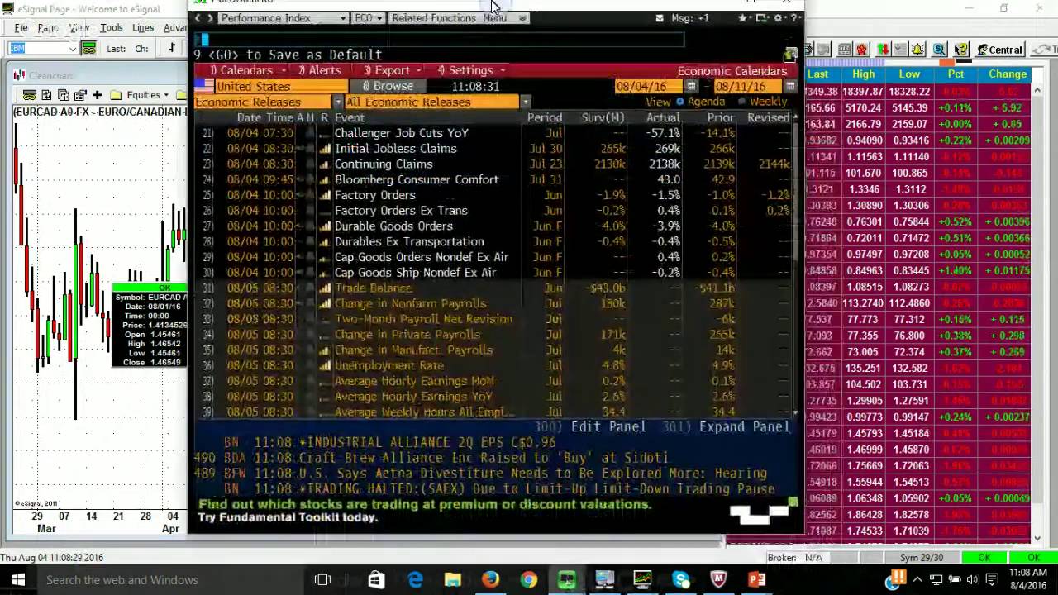Open the Performance Index dropdown
Viewport: 1058px width, 595px height.
(284, 18)
